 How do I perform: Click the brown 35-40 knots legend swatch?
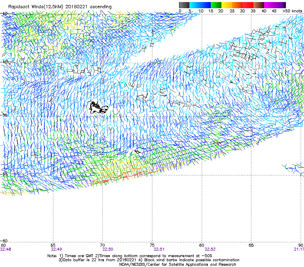tap(259, 5)
